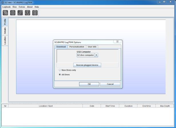Open the Logbook menu

[6, 7]
